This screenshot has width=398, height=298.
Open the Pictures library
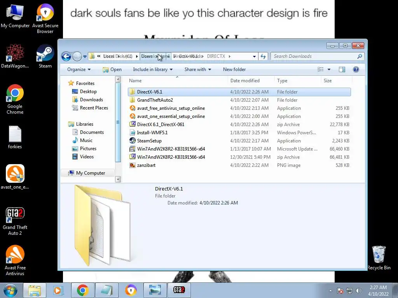84,149
